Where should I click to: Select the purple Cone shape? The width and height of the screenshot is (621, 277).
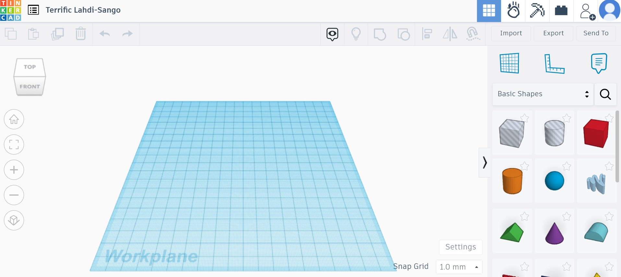coord(554,233)
